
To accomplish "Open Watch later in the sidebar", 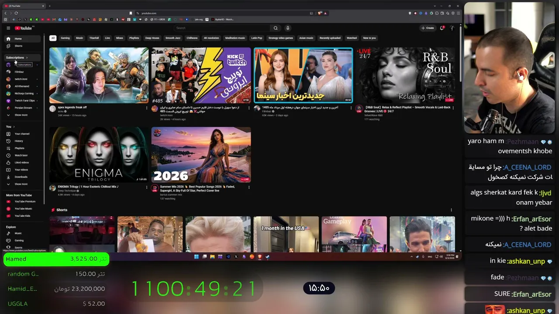I will (22, 155).
